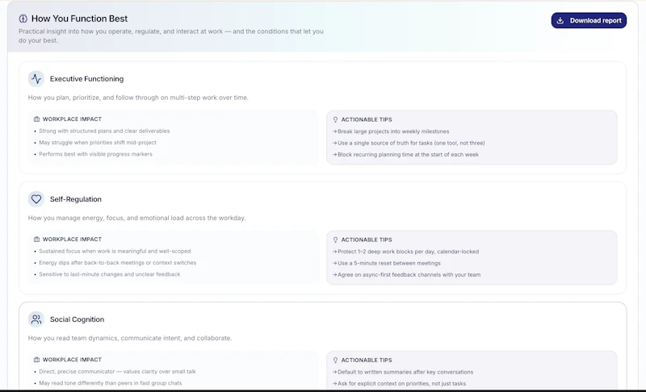Click the Social Cognition people icon
Image resolution: width=646 pixels, height=392 pixels.
(36, 319)
